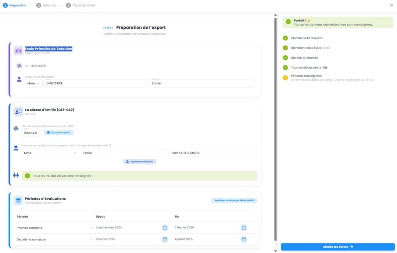Apply the LSU default dates

pyautogui.click(x=234, y=200)
